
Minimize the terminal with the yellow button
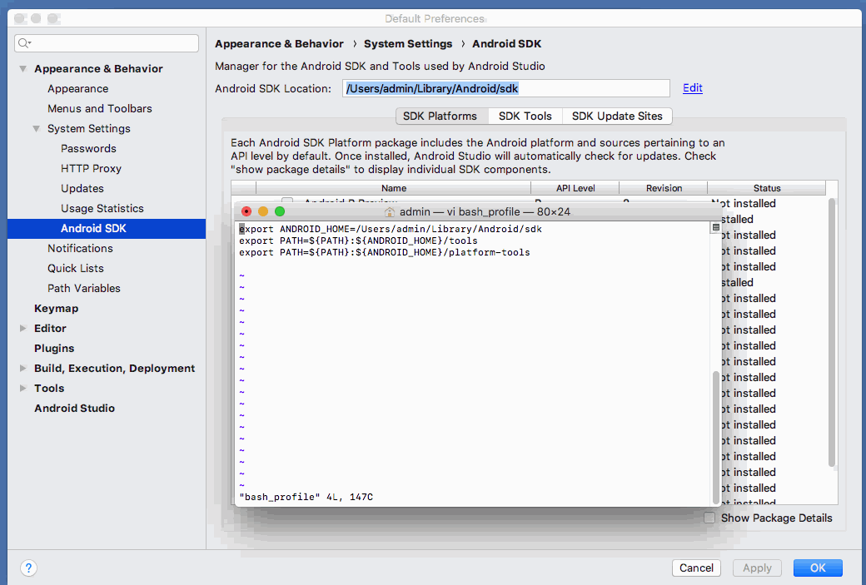263,211
